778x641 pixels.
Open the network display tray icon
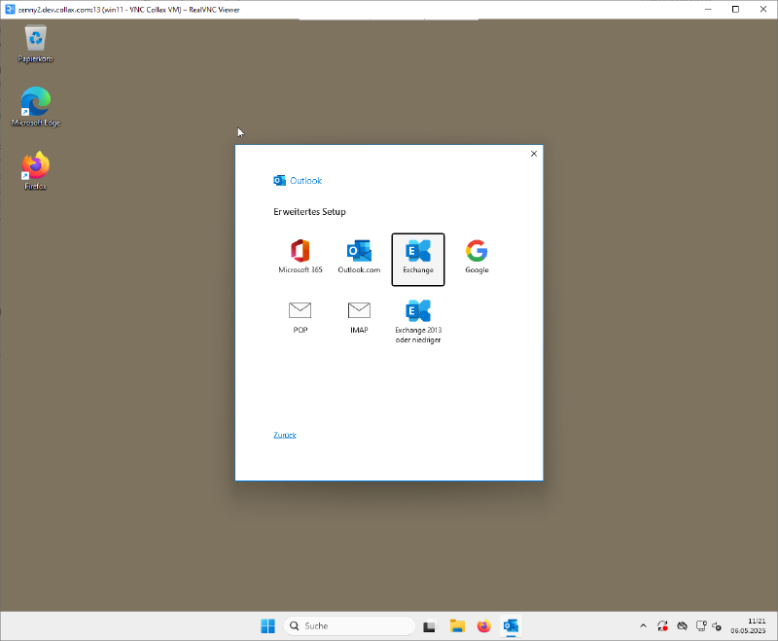701,626
